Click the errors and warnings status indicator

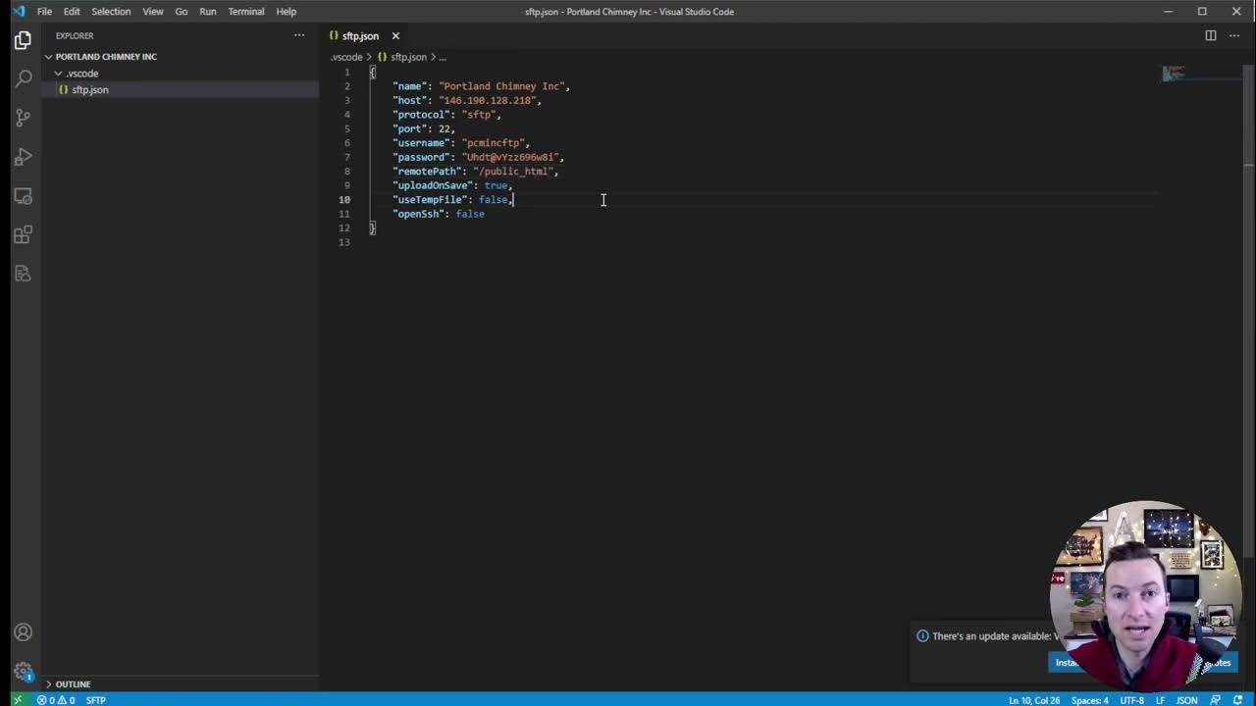[x=56, y=700]
